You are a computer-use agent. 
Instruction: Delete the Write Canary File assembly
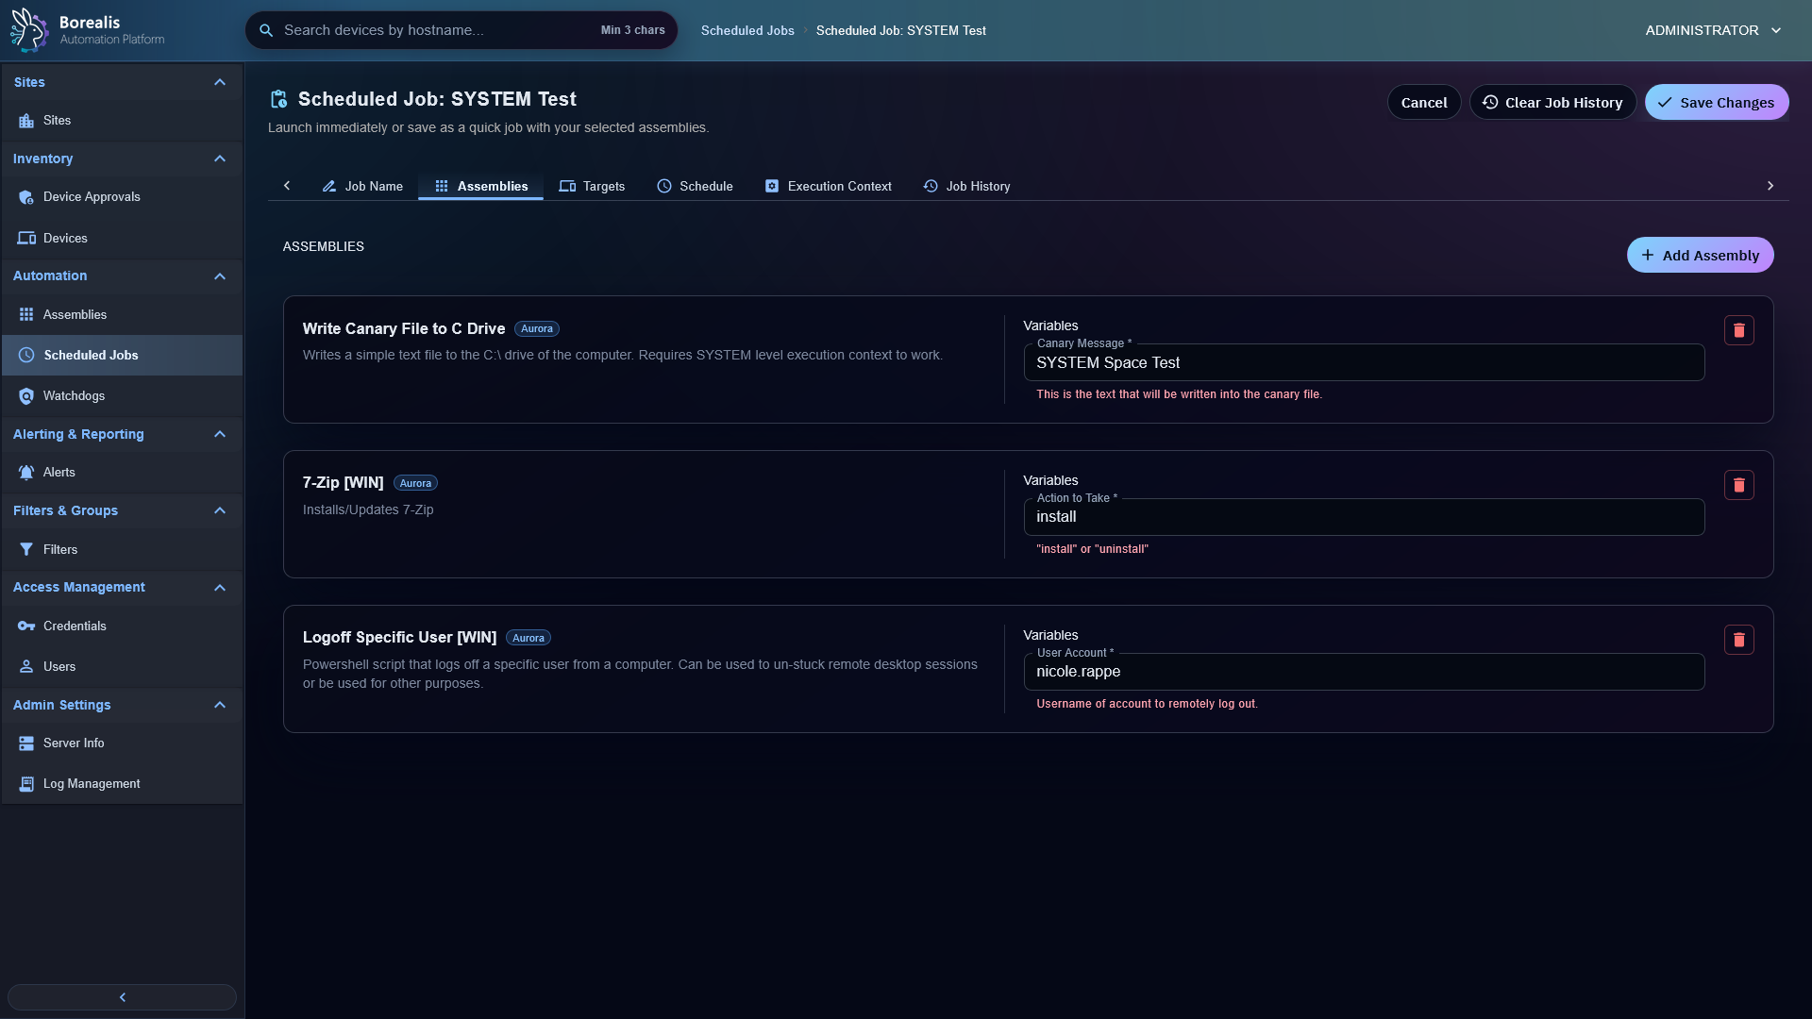1738,330
